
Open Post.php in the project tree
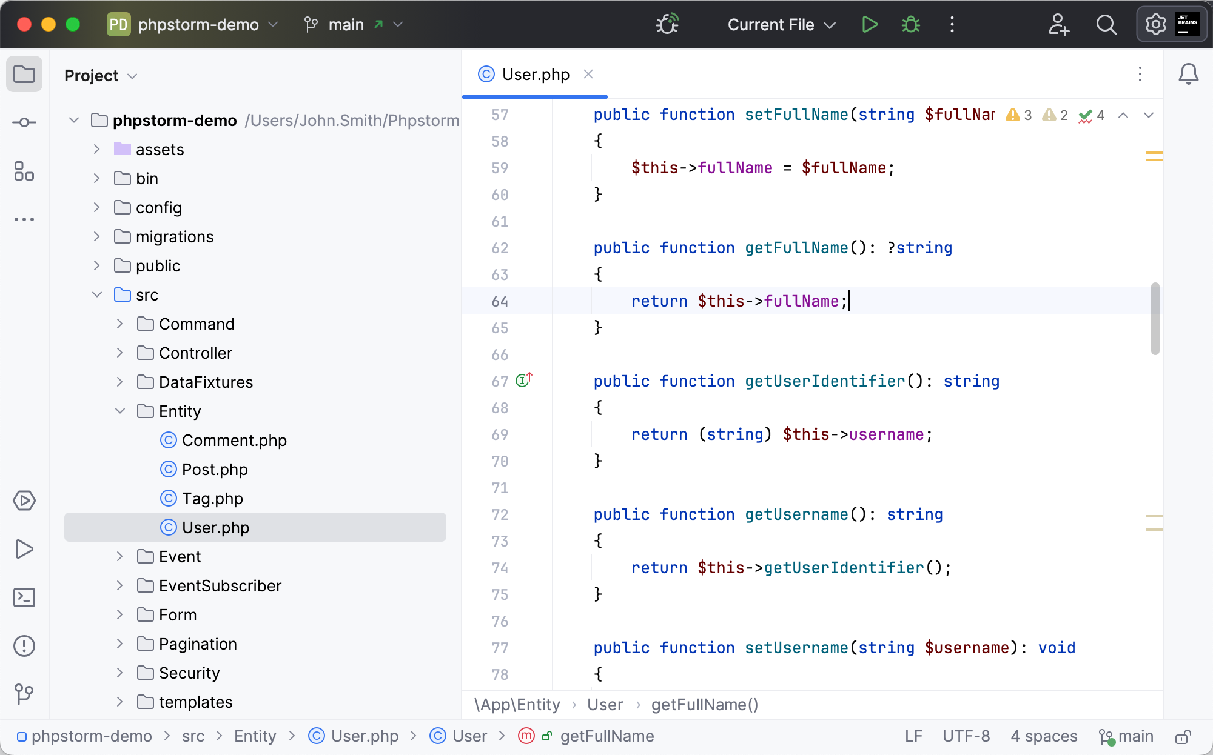(215, 470)
